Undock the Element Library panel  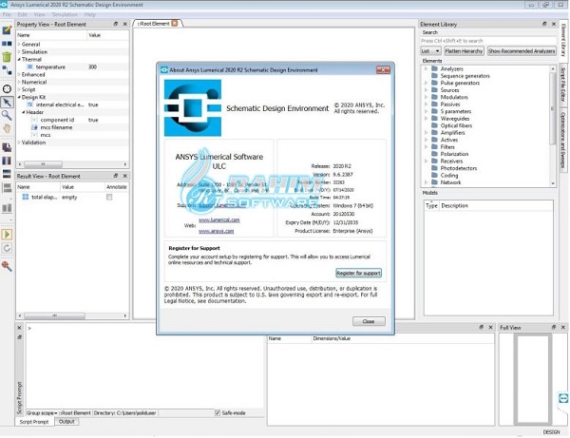[x=544, y=24]
